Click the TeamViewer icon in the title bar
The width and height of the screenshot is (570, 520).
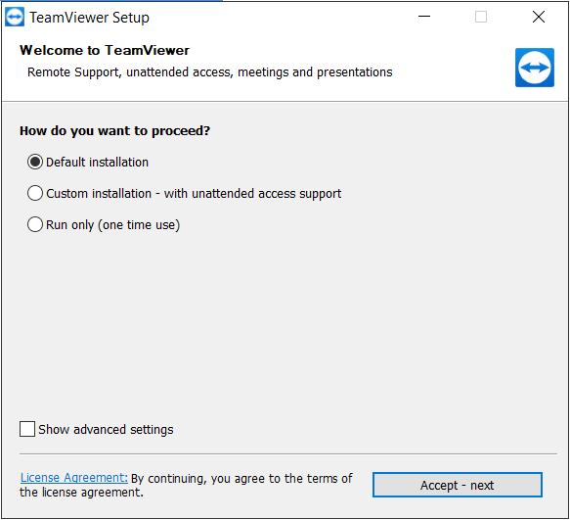15,17
